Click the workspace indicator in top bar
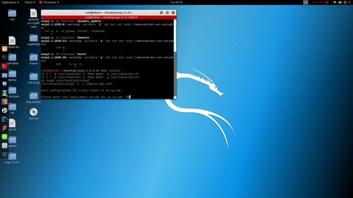 [306, 2]
